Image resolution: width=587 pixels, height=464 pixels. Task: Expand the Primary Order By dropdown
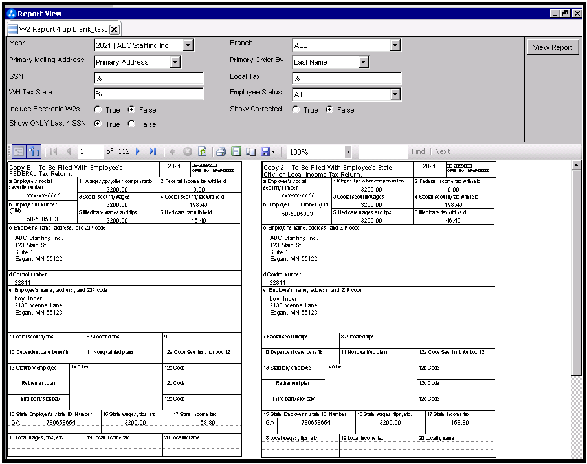click(363, 62)
